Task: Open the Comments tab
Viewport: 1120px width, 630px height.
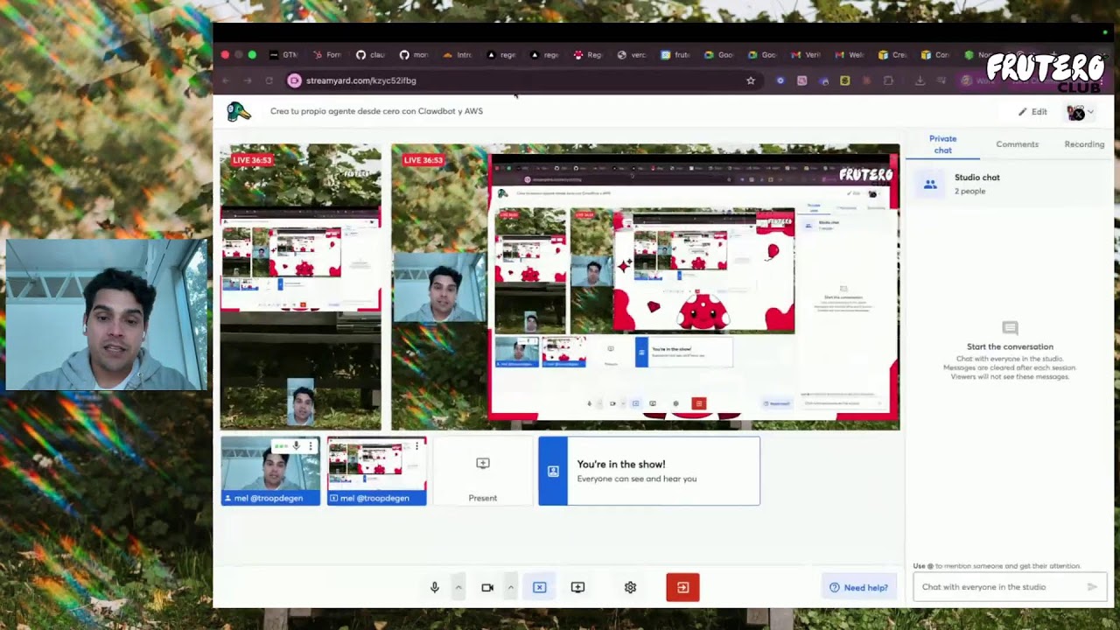Action: [x=1017, y=144]
